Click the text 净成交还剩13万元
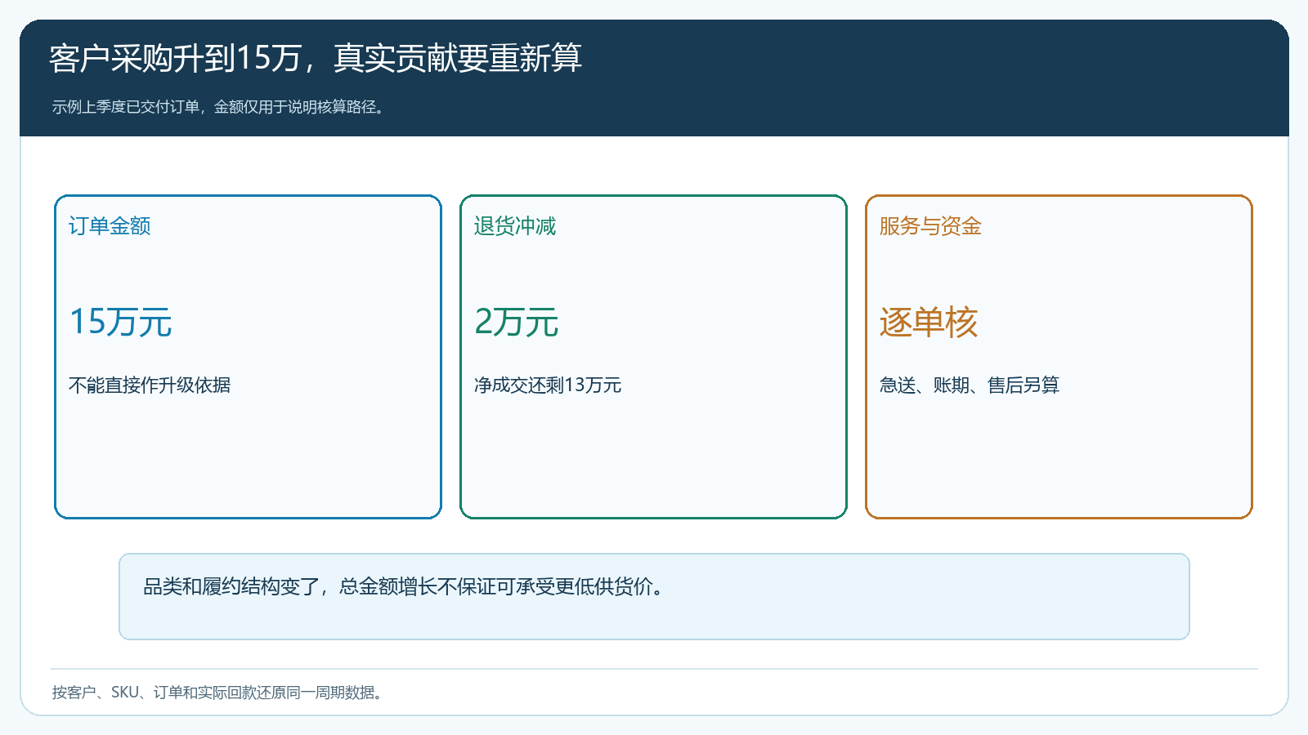Viewport: 1308px width, 735px height. (548, 385)
